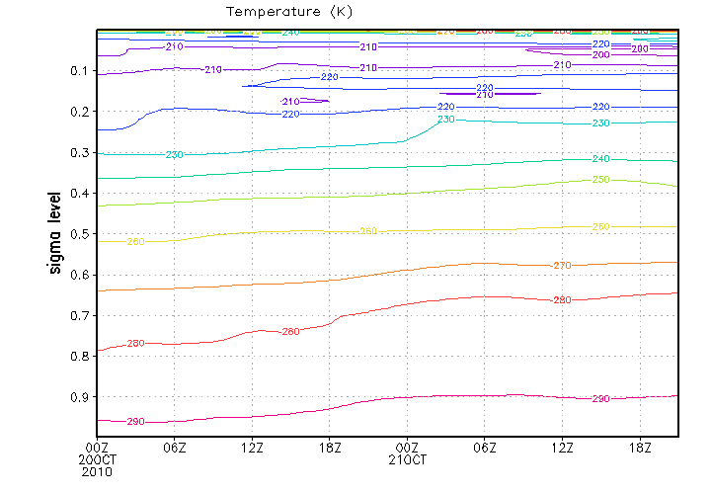Click the 'Temperature (K)' plot title
The height and width of the screenshot is (494, 711).
289,12
